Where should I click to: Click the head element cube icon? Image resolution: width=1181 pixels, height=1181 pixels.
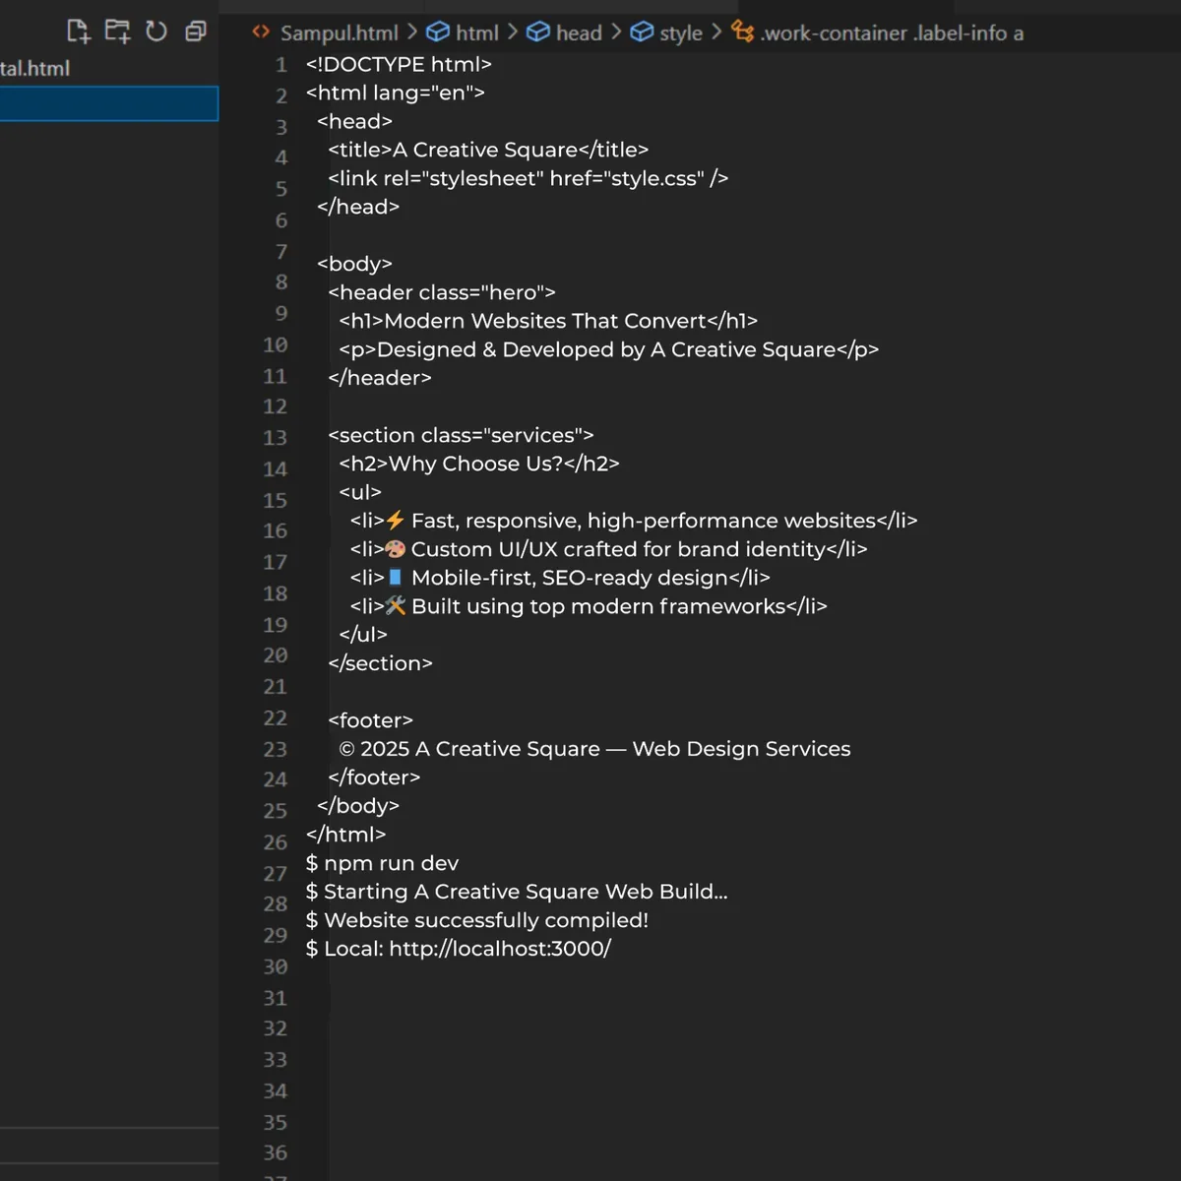538,32
